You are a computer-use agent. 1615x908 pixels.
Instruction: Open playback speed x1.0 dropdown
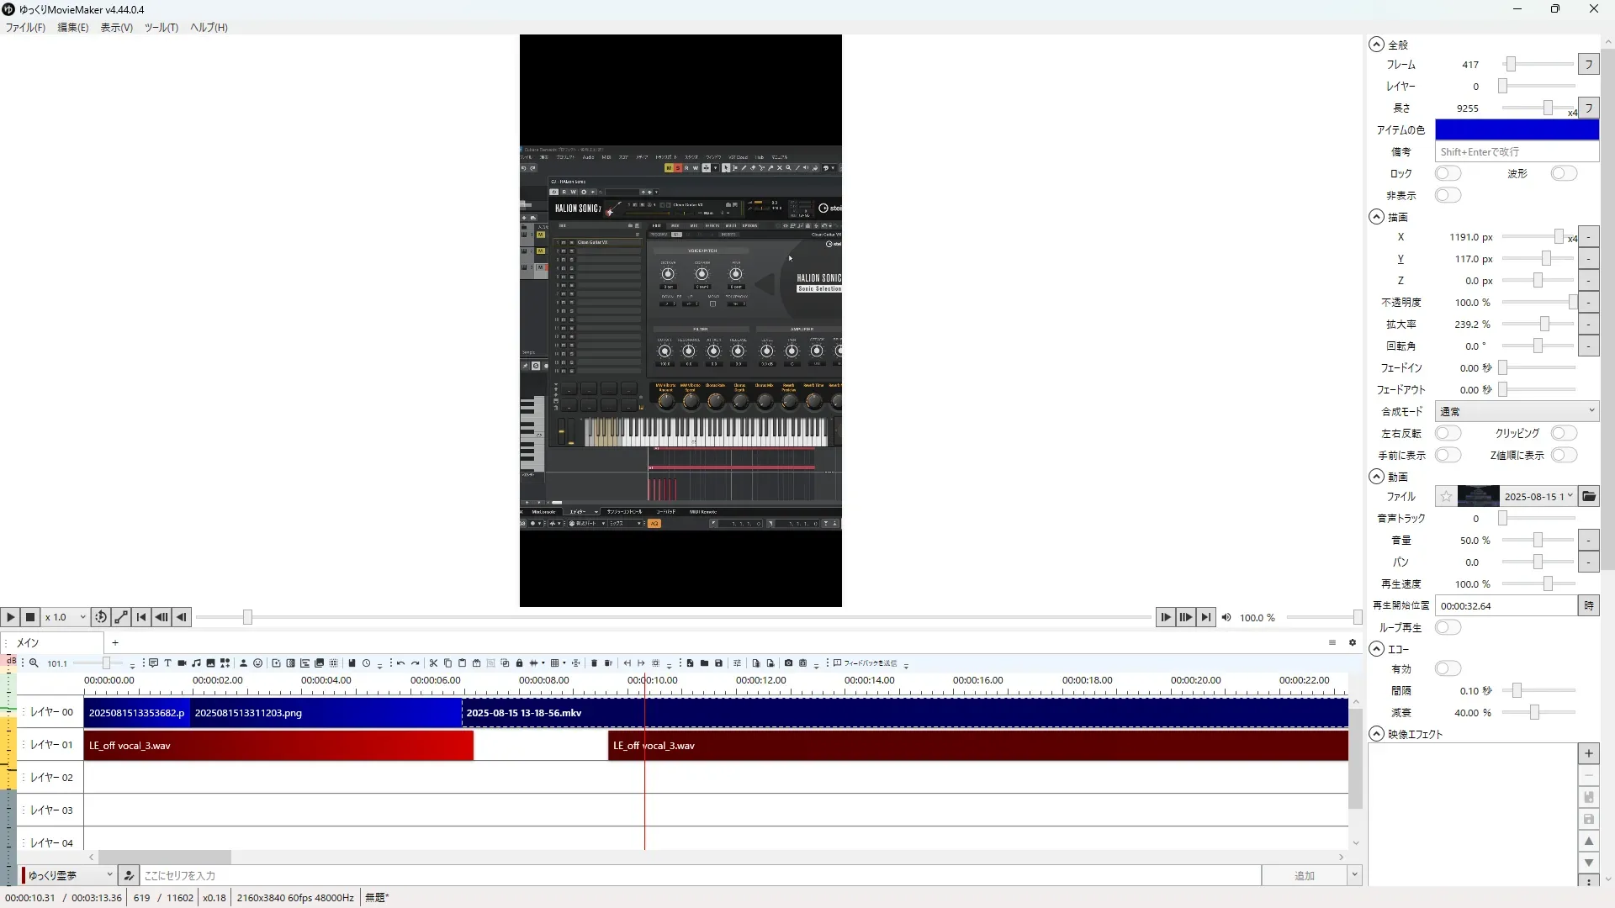[66, 617]
